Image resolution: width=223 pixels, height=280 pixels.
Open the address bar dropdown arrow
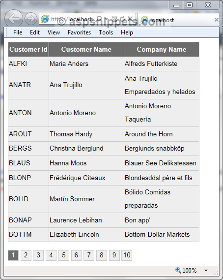pyautogui.click(x=106, y=19)
